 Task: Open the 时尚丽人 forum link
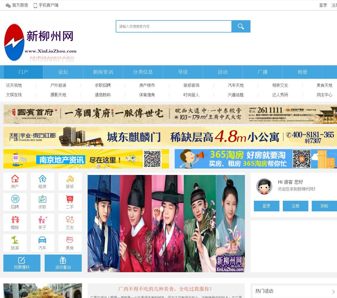pos(192,95)
